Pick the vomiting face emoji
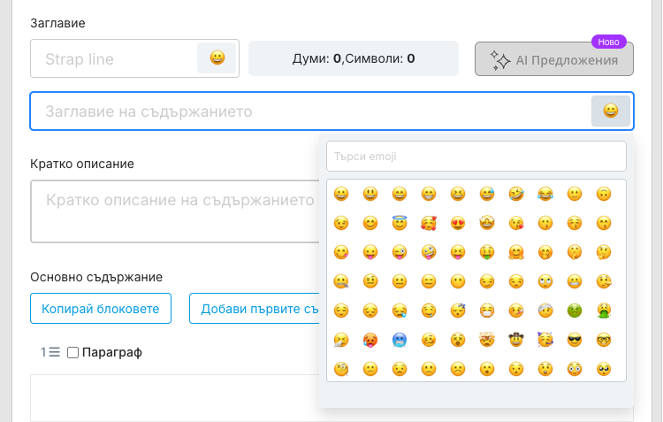663x422 pixels. coord(604,311)
